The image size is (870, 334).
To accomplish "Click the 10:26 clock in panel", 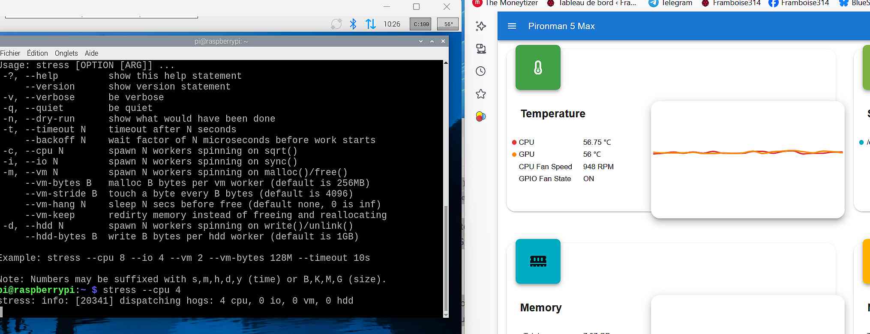I will [392, 24].
